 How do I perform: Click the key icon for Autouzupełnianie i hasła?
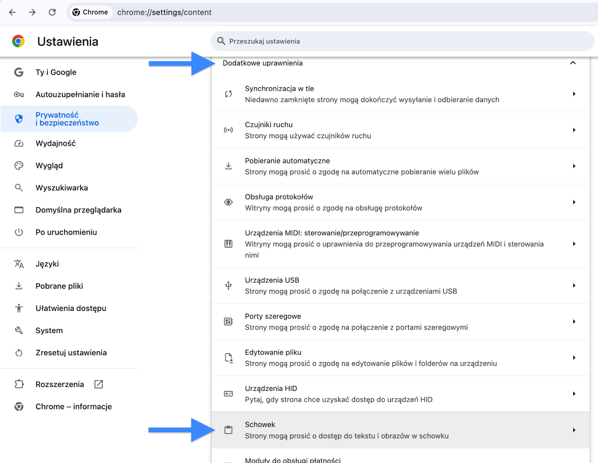pos(19,94)
